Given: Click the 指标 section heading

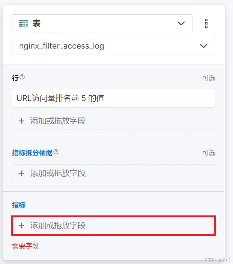Looking at the screenshot, I should [19, 205].
